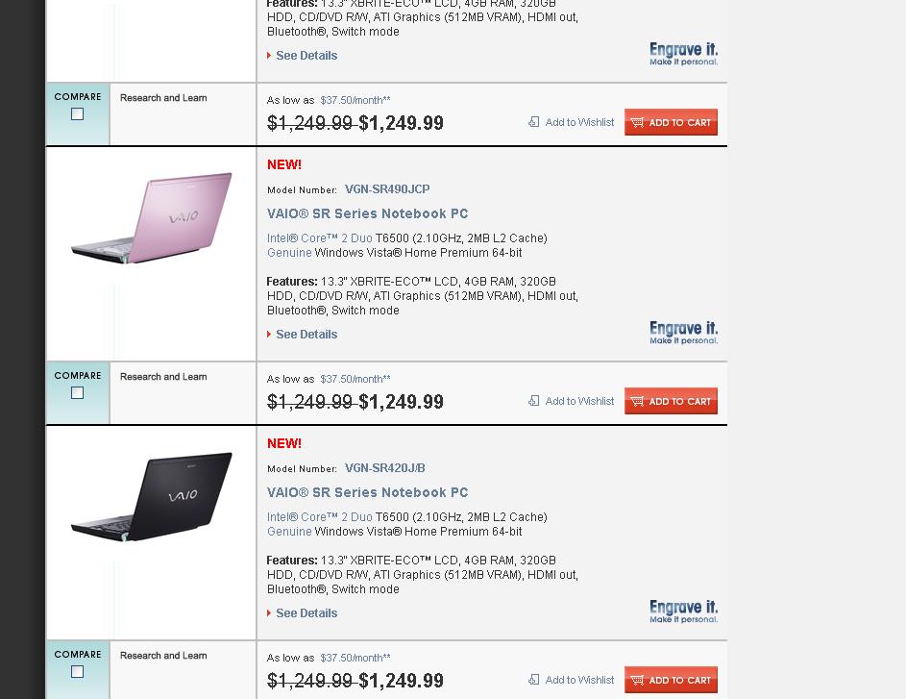Check Compare box below pink VAIO laptop
Viewport: 906px width, 699px height.
point(78,392)
